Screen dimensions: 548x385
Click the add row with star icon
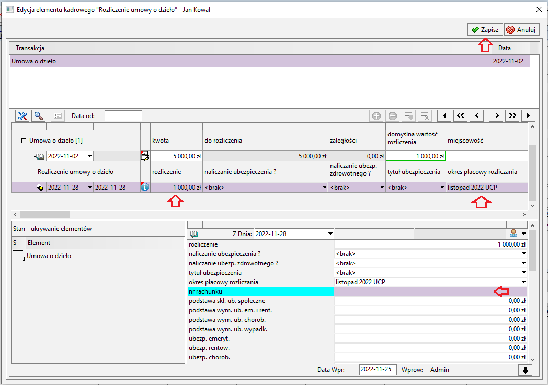[409, 115]
